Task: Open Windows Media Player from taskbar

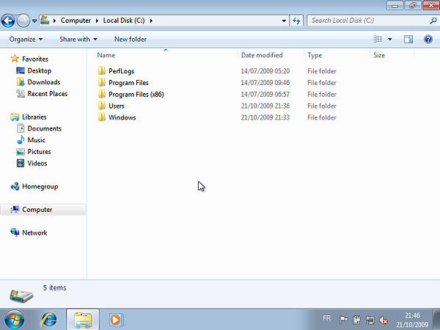Action: 116,320
